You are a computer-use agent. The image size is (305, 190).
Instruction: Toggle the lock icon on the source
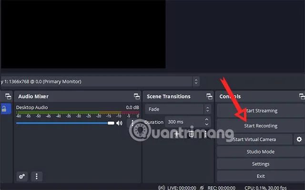(x=4, y=109)
